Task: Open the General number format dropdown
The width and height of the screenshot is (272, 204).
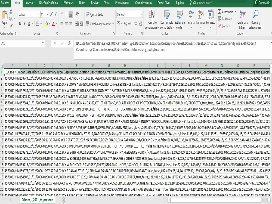Action: pos(141,14)
